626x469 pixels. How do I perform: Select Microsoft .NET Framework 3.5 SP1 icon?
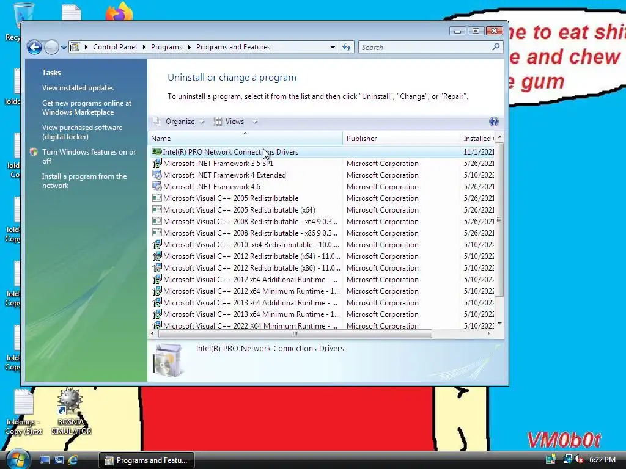157,164
